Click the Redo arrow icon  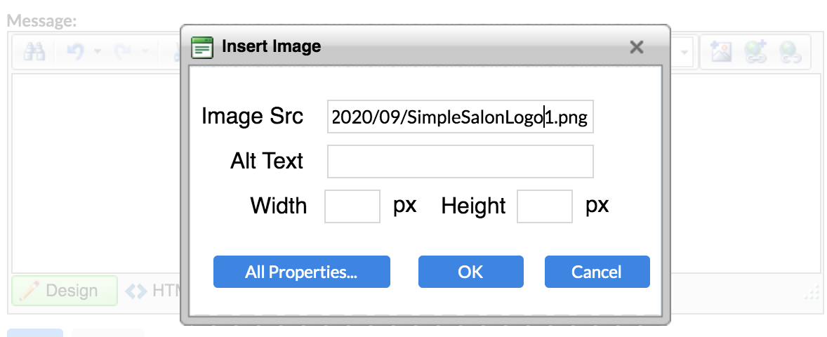coord(123,52)
